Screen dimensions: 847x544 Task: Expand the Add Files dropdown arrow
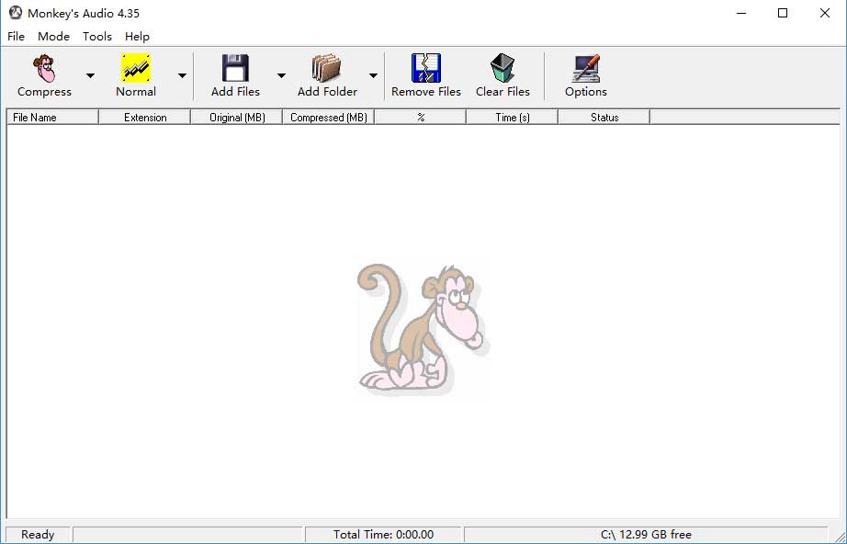click(281, 75)
